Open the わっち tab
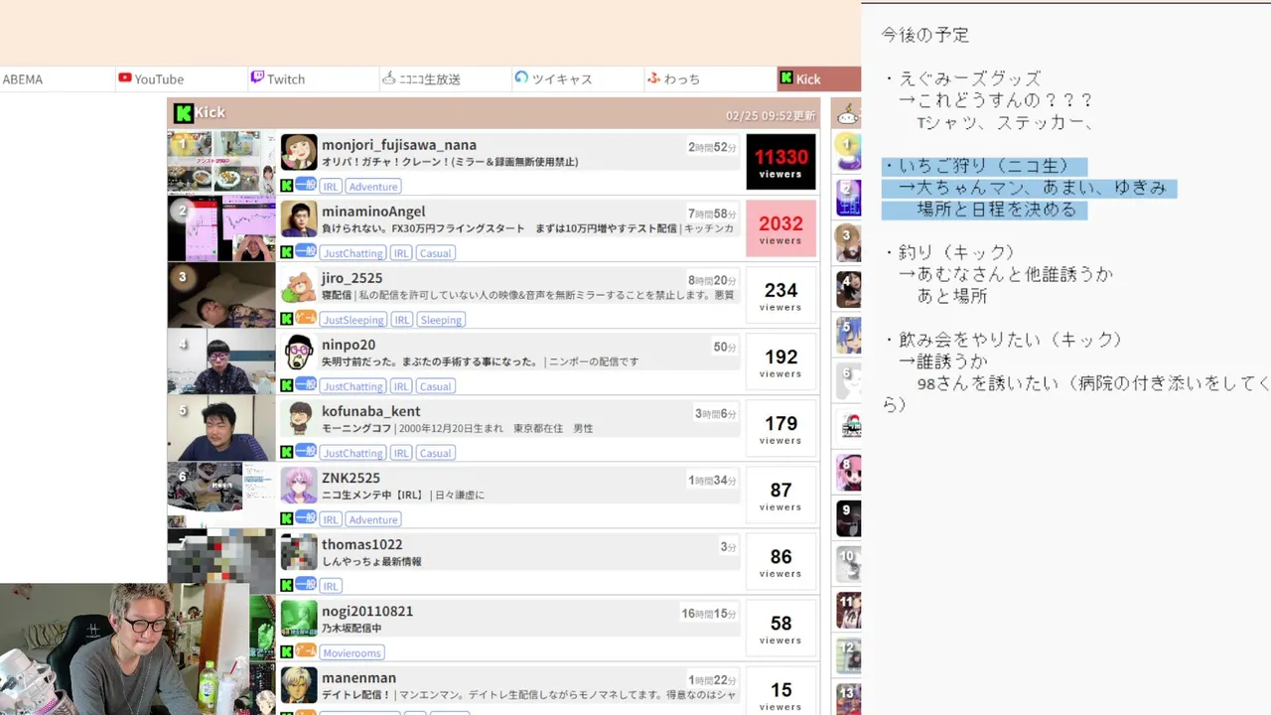 click(710, 79)
